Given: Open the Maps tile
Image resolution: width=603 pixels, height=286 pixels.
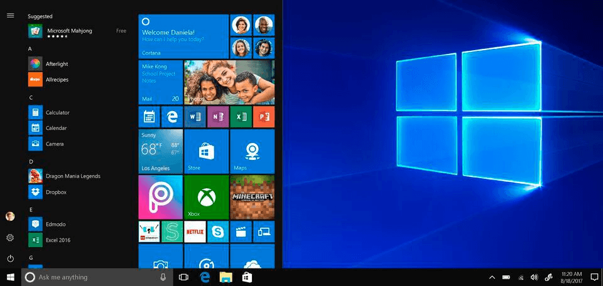Looking at the screenshot, I should point(253,151).
